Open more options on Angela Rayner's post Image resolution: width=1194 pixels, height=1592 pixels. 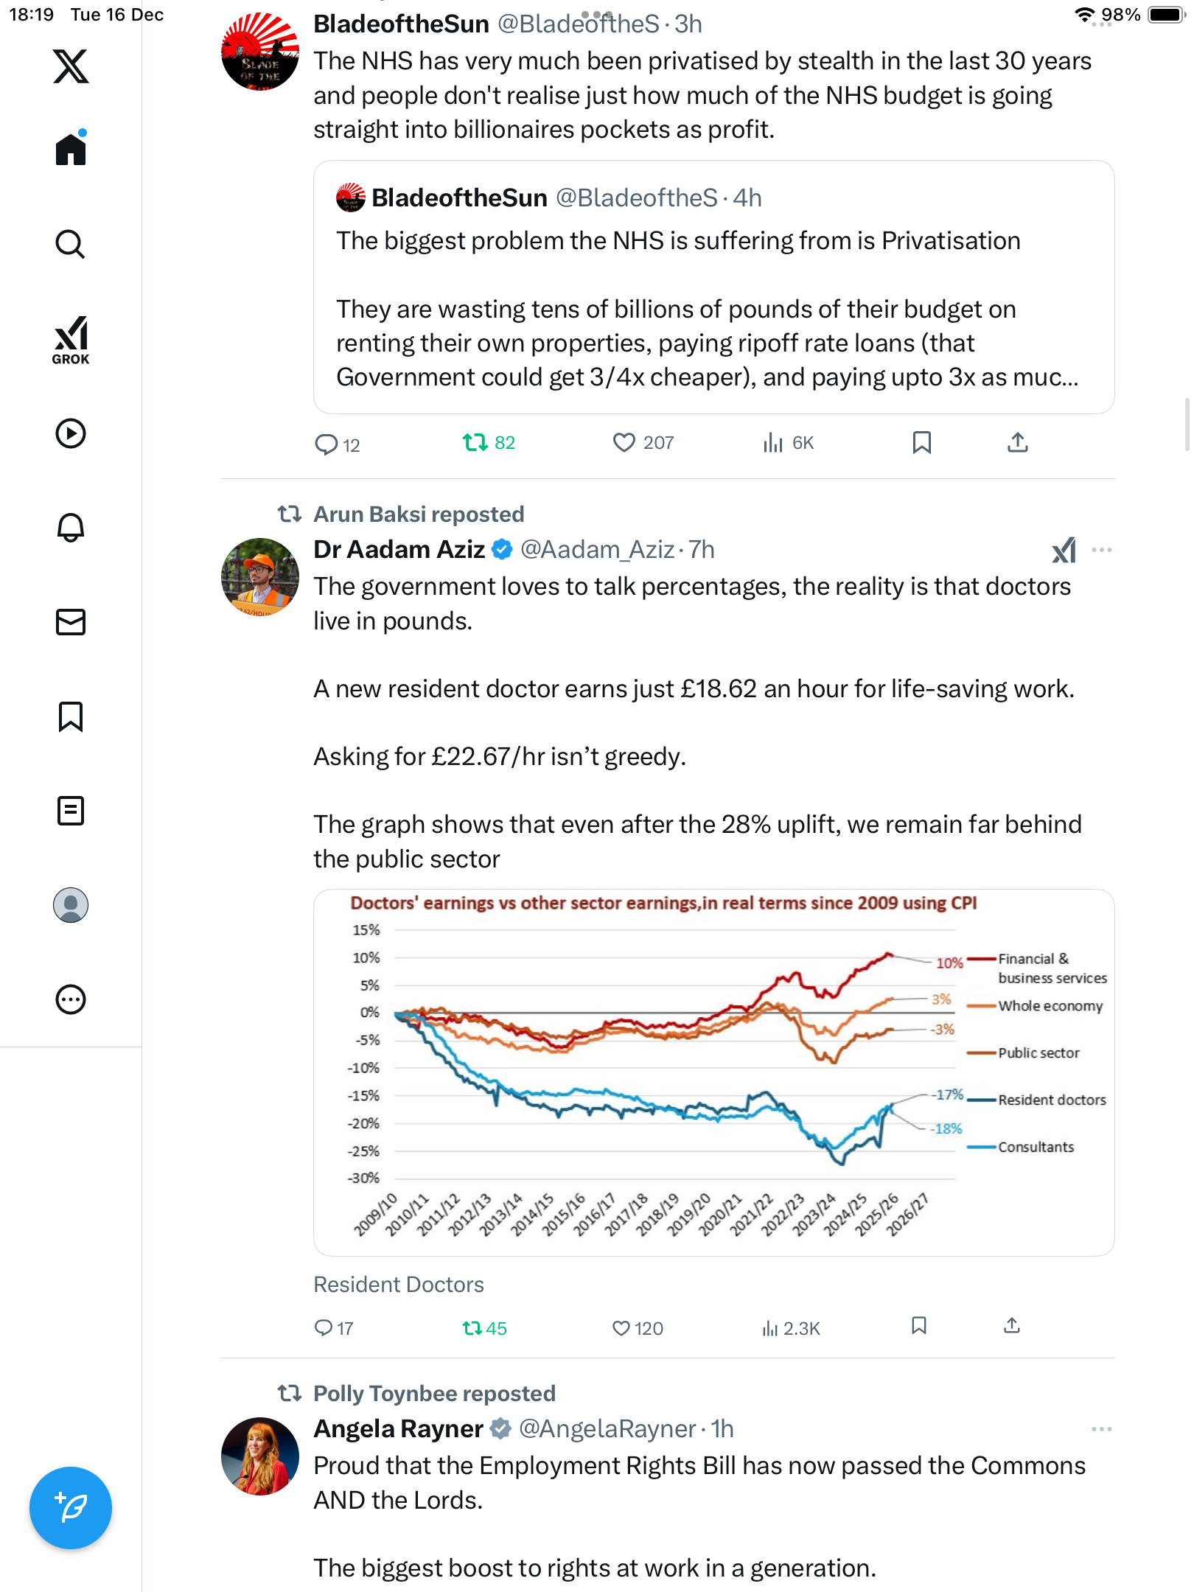[1102, 1429]
